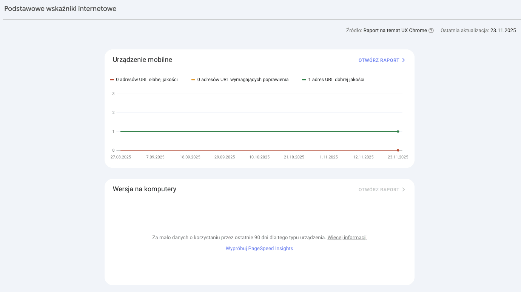
Task: Click the disabled Otwórz raport for computers
Action: pos(382,190)
